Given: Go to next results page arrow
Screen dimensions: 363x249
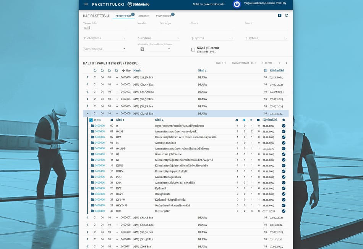Looking at the screenshot, I should coord(287,63).
